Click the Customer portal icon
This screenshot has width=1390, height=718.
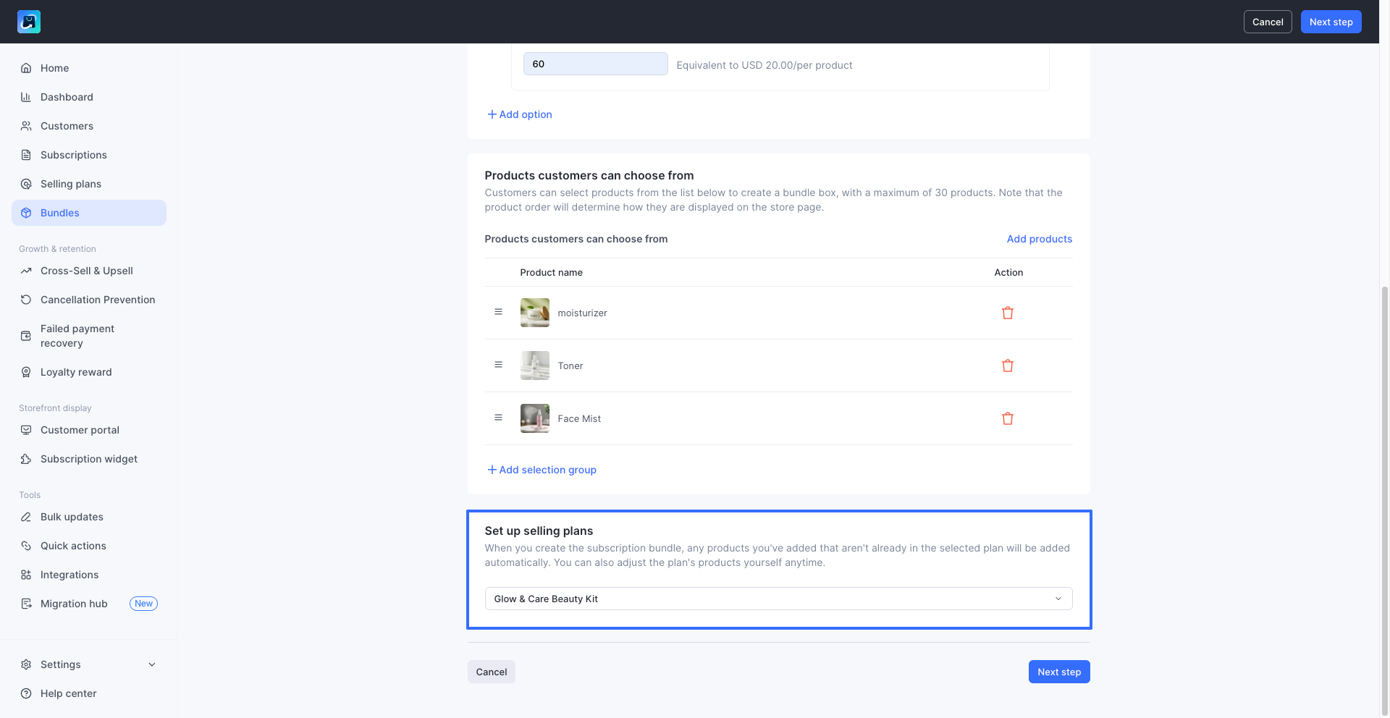tap(26, 430)
